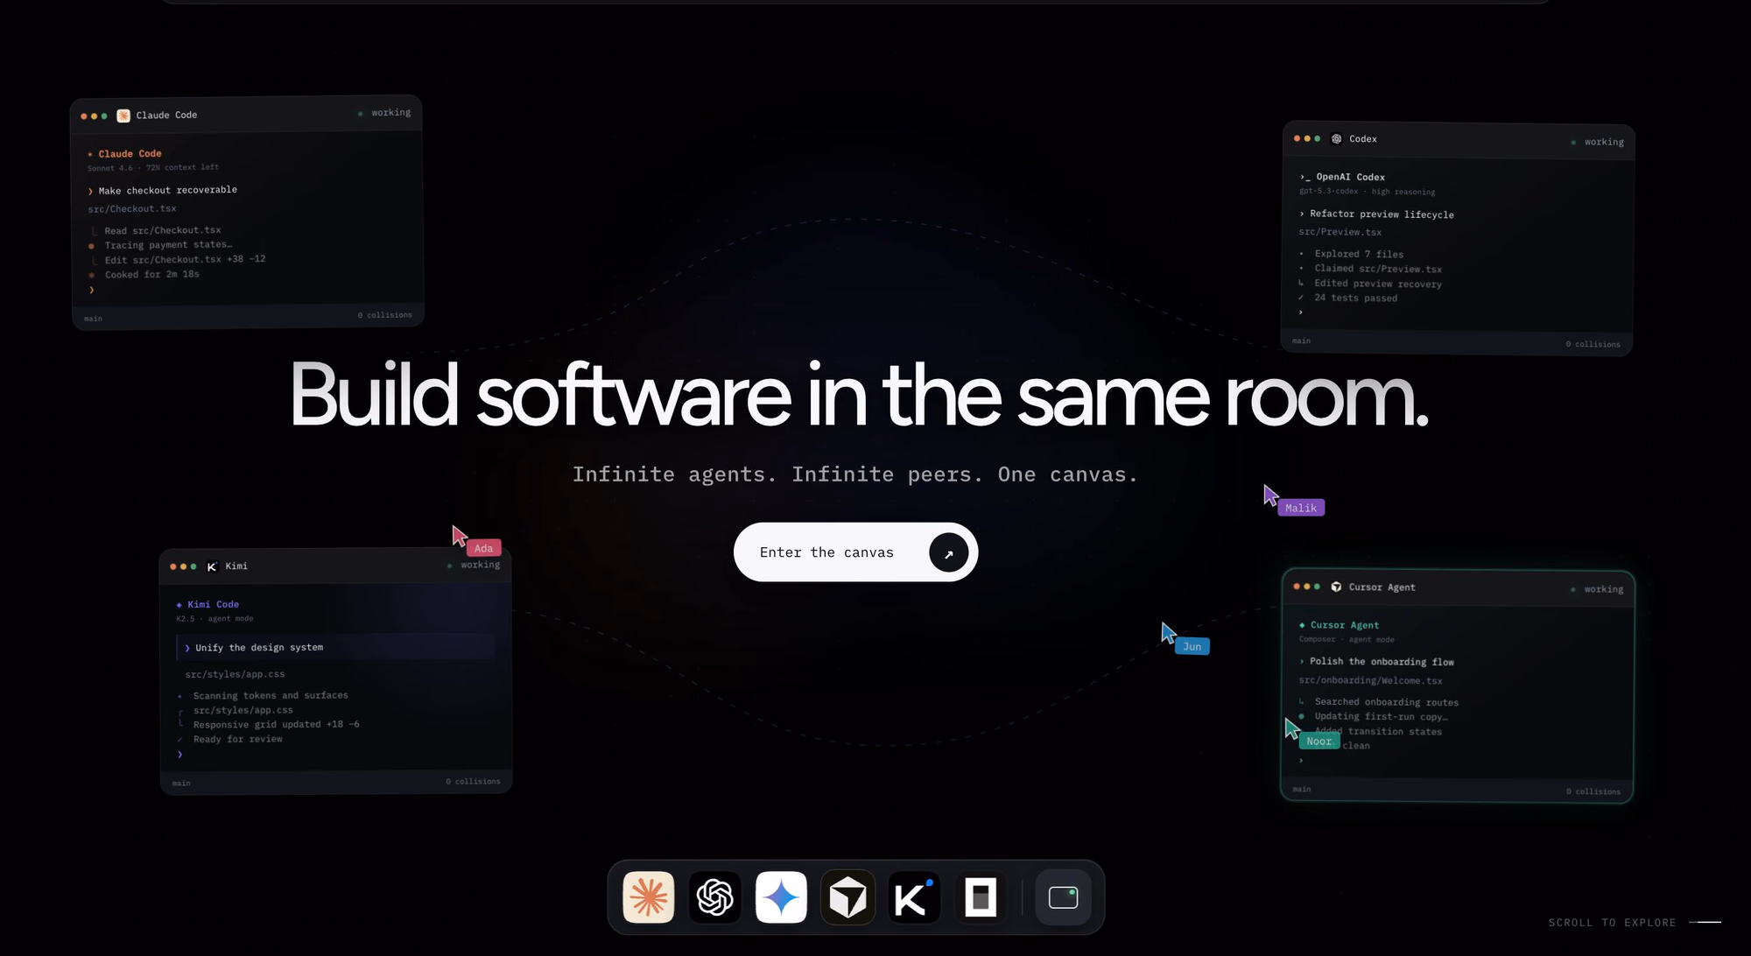This screenshot has width=1751, height=956.
Task: Click the path 'src/onboarding/Welcome.tsx'
Action: [x=1370, y=681]
